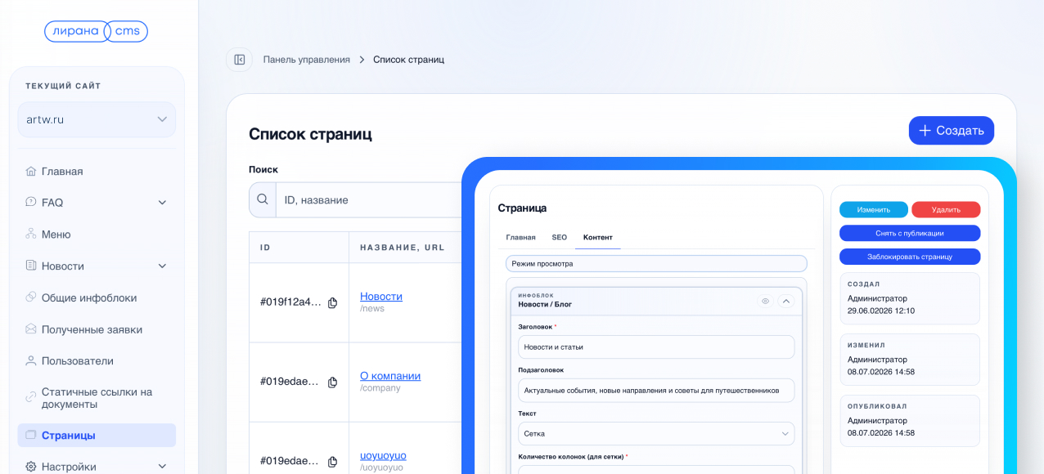Click the Режим просмотра field

[x=656, y=264]
